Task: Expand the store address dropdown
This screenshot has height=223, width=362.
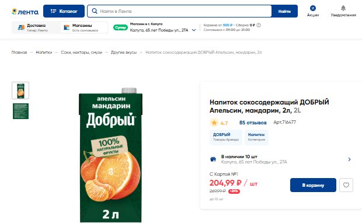Action: (194, 30)
